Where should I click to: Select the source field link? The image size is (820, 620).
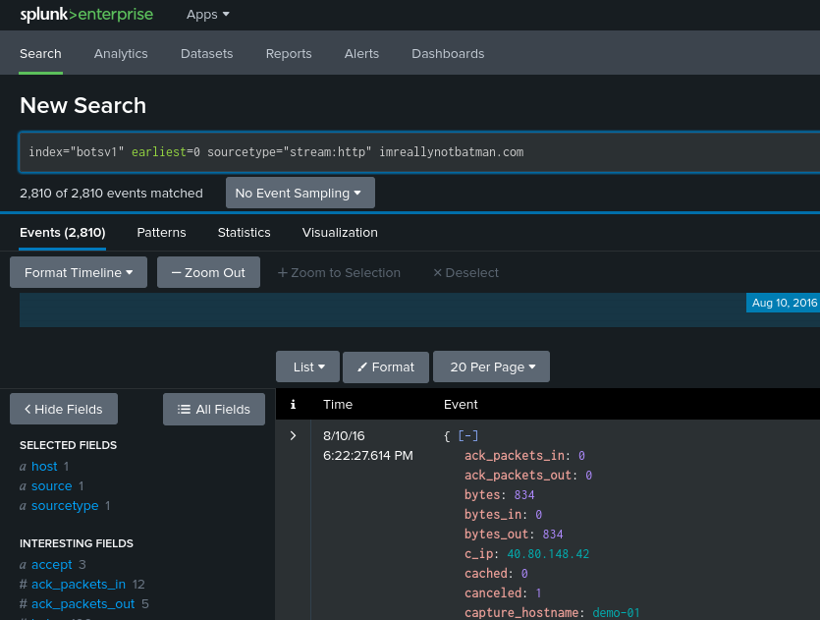52,486
